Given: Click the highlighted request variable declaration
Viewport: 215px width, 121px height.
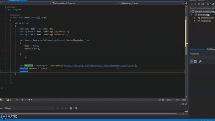Looking at the screenshot, I should coord(29,66).
